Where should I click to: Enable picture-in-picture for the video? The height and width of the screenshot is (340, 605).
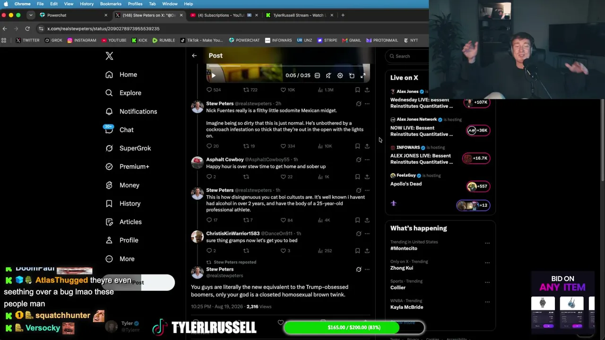click(352, 76)
